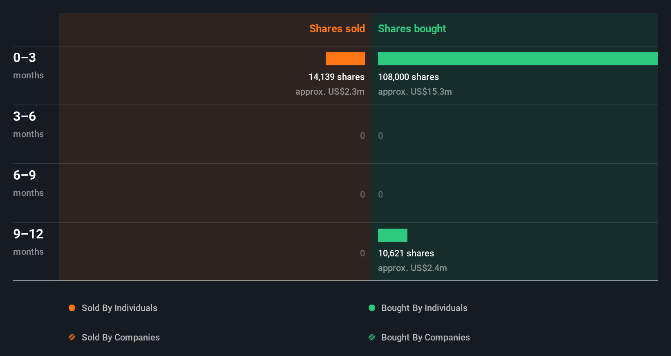Screen dimensions: 671x356
Task: Click the Shares bought column header
Action: pyautogui.click(x=412, y=29)
